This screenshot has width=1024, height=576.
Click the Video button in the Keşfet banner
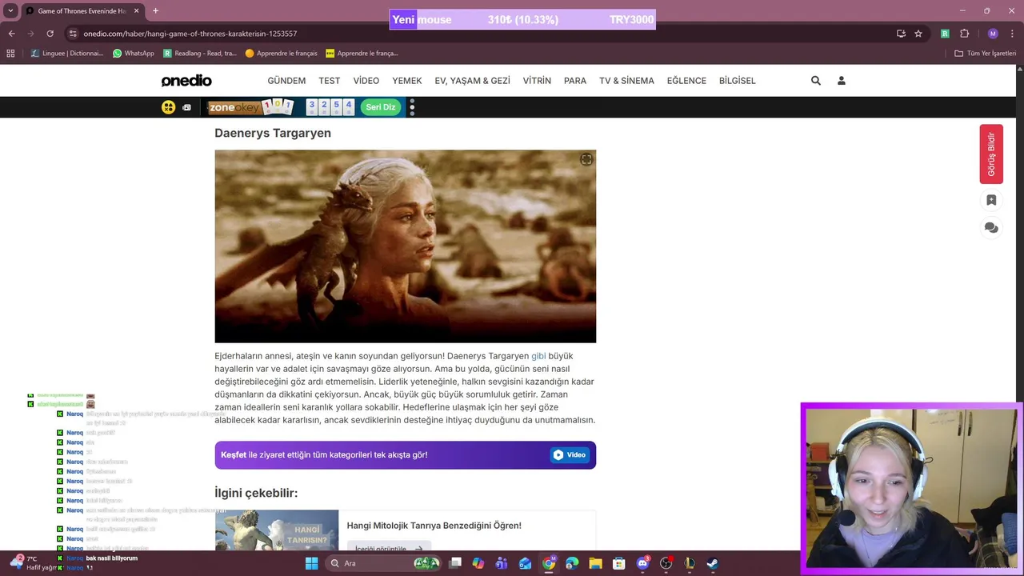pyautogui.click(x=570, y=455)
